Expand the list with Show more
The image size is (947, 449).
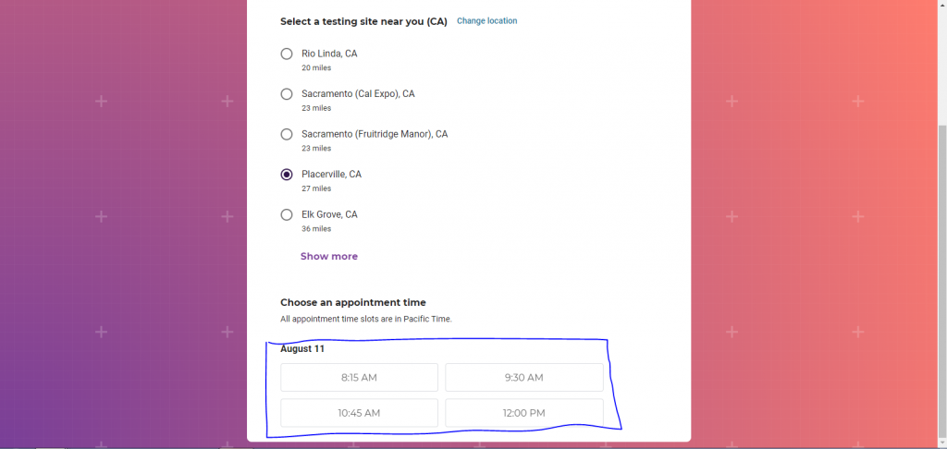pyautogui.click(x=328, y=257)
